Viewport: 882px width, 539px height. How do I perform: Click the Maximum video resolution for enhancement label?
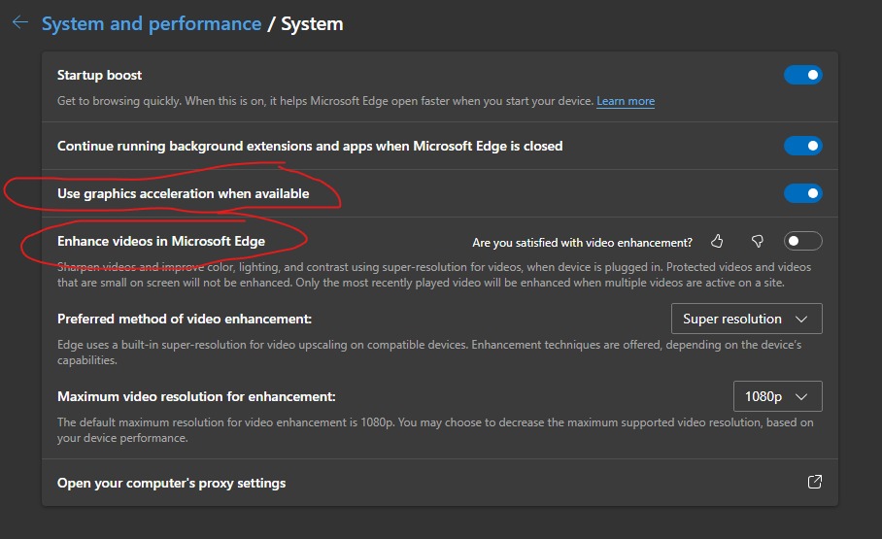tap(196, 396)
